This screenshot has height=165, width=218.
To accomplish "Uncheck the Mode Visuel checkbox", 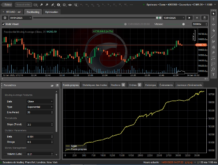I will tap(4, 24).
